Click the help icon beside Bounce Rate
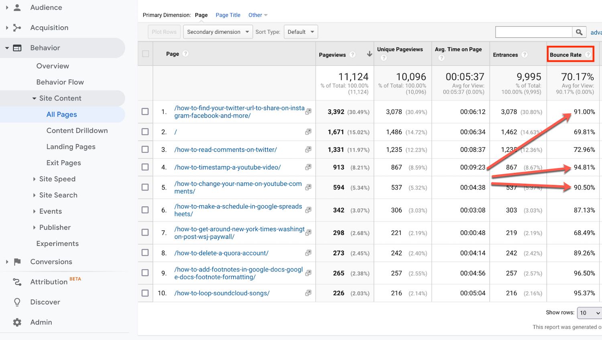This screenshot has width=602, height=340. pyautogui.click(x=588, y=55)
